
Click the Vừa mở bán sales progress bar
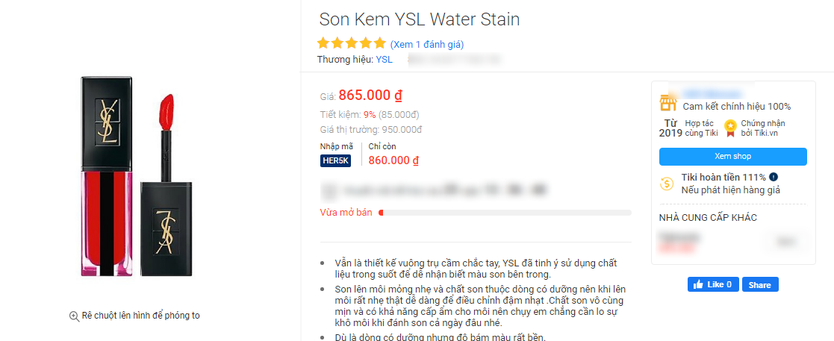click(505, 213)
